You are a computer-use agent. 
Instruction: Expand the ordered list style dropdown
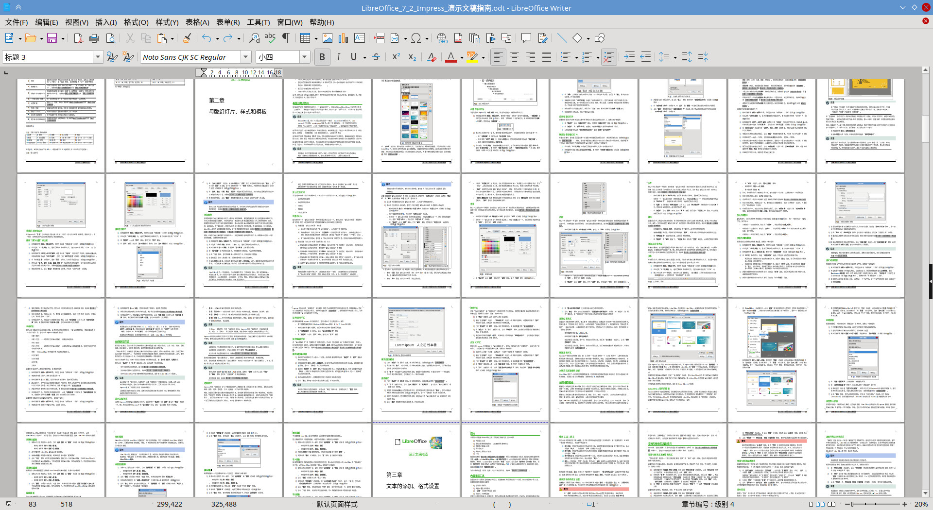click(x=598, y=57)
